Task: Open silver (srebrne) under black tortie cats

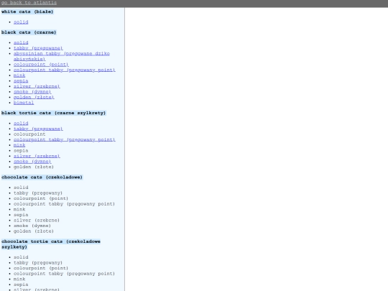Action: (37, 156)
